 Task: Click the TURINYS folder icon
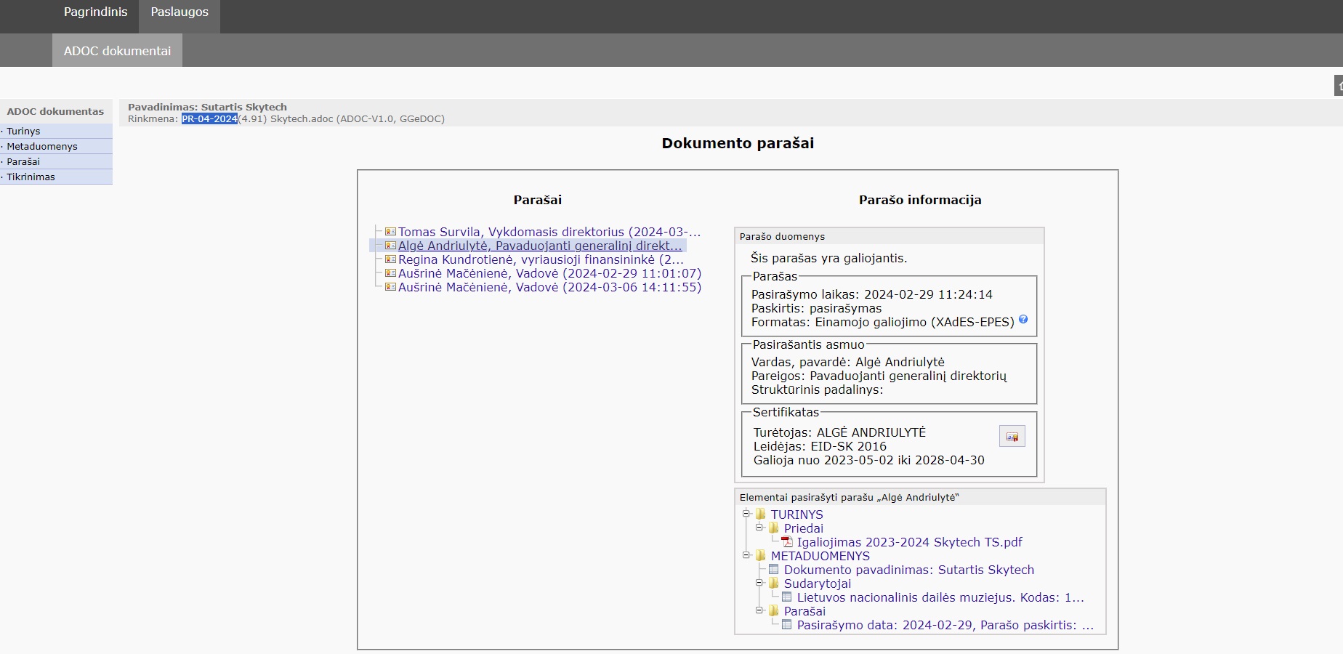click(761, 514)
